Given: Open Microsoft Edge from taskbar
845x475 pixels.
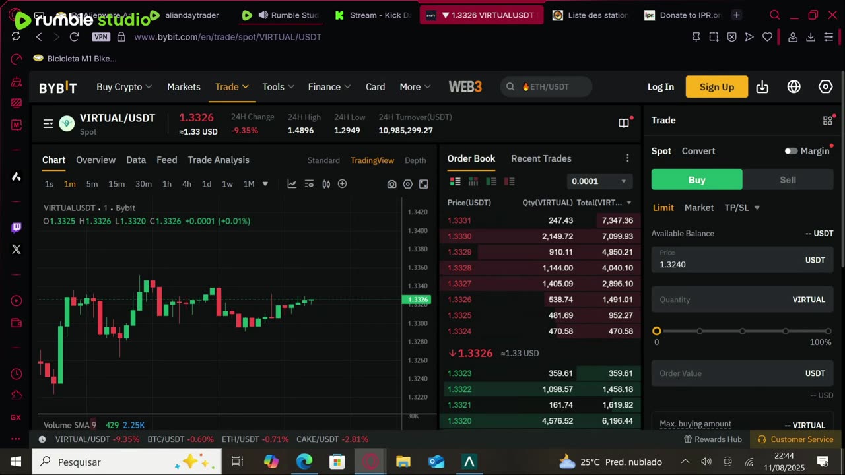Looking at the screenshot, I should [304, 462].
